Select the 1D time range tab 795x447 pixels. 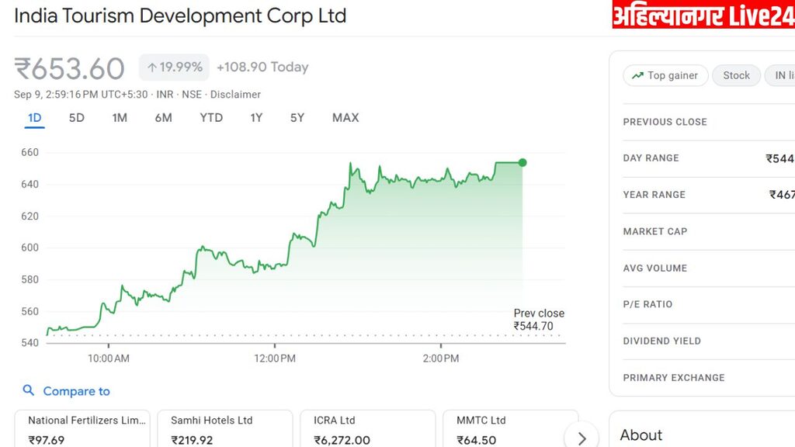(x=34, y=118)
